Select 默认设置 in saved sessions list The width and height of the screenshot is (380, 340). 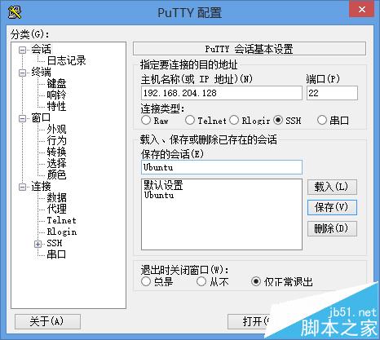pyautogui.click(x=163, y=185)
